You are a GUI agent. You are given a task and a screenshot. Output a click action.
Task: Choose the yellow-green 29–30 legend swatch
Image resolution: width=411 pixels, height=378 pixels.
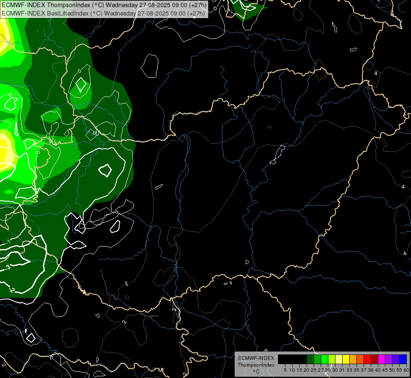[332, 359]
